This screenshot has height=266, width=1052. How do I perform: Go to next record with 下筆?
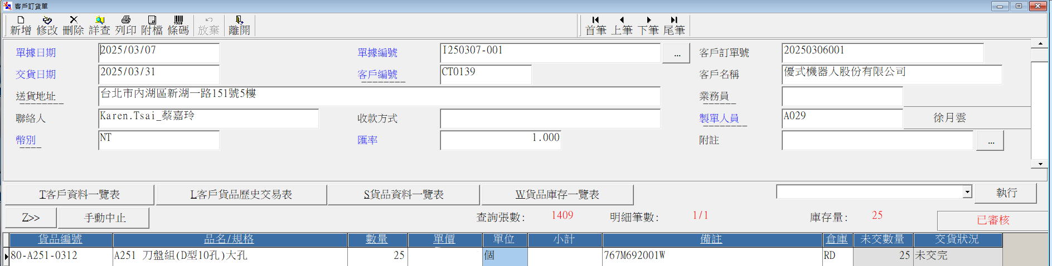648,26
